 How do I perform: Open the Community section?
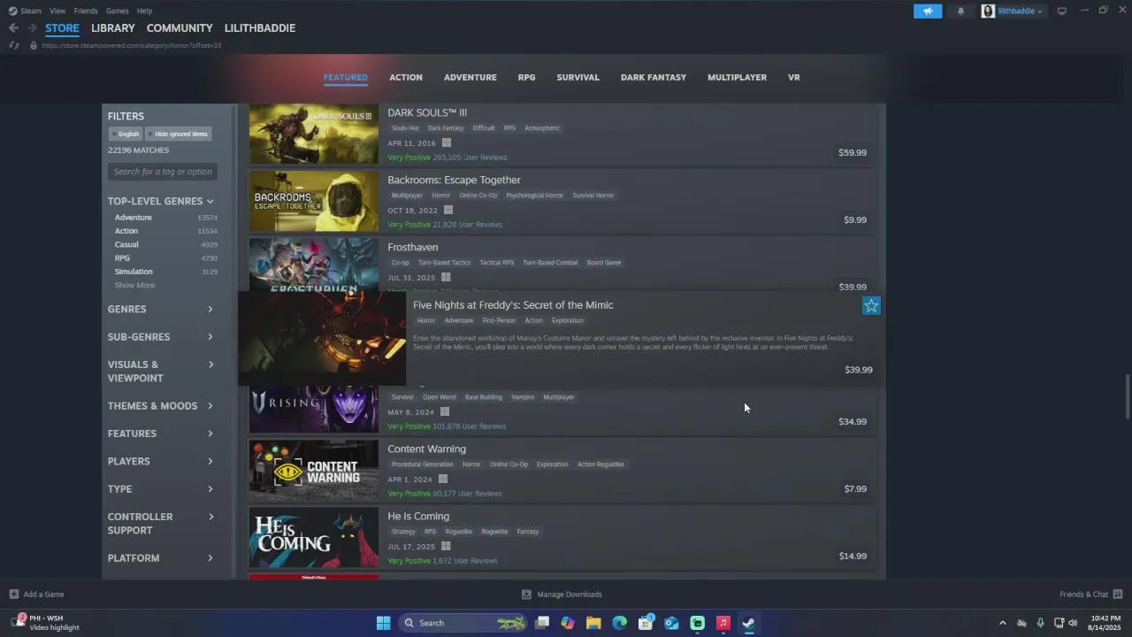coord(180,28)
